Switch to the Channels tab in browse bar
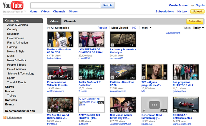Image resolution: width=206 pixels, height=126 pixels. 70,21
